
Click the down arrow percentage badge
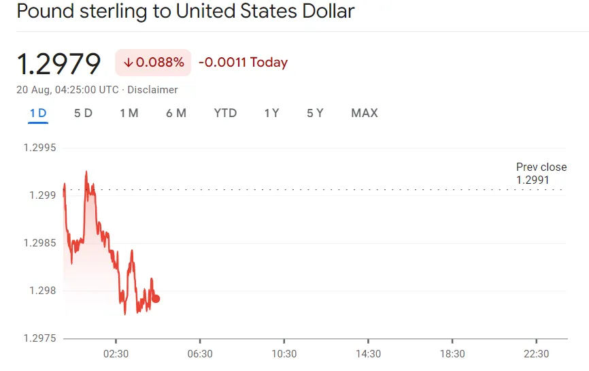point(153,63)
